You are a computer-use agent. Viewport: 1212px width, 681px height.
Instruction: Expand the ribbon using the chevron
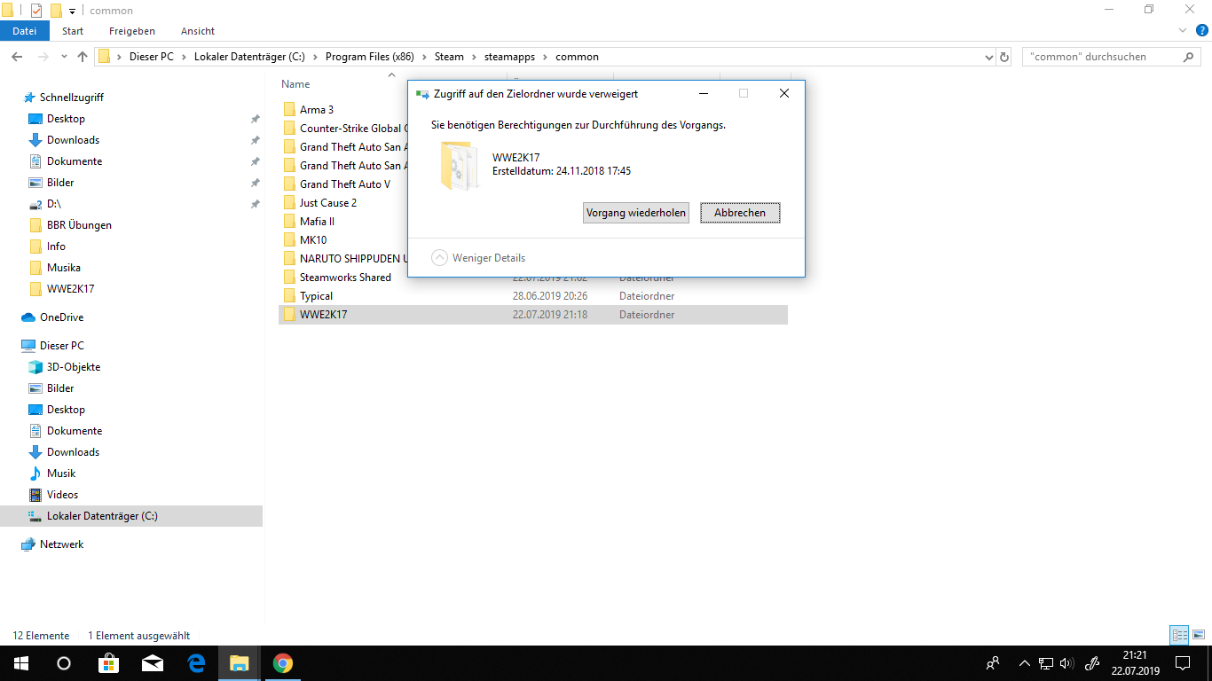[1182, 31]
